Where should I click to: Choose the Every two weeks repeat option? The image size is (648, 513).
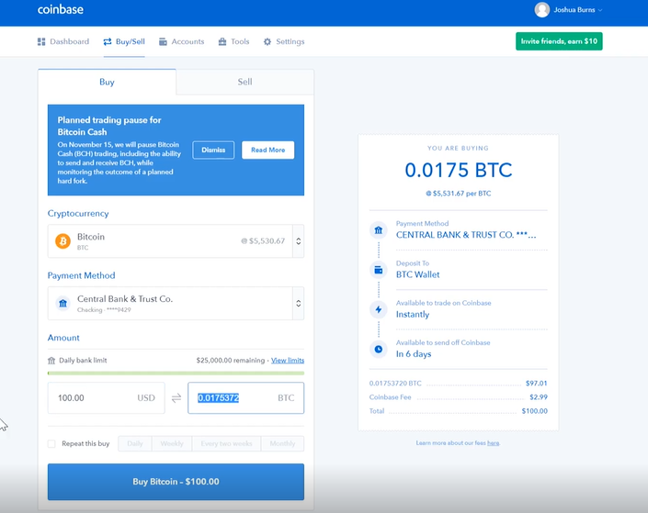[x=226, y=443]
